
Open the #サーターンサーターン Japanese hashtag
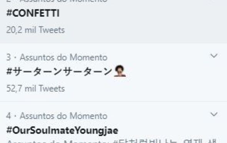(59, 72)
